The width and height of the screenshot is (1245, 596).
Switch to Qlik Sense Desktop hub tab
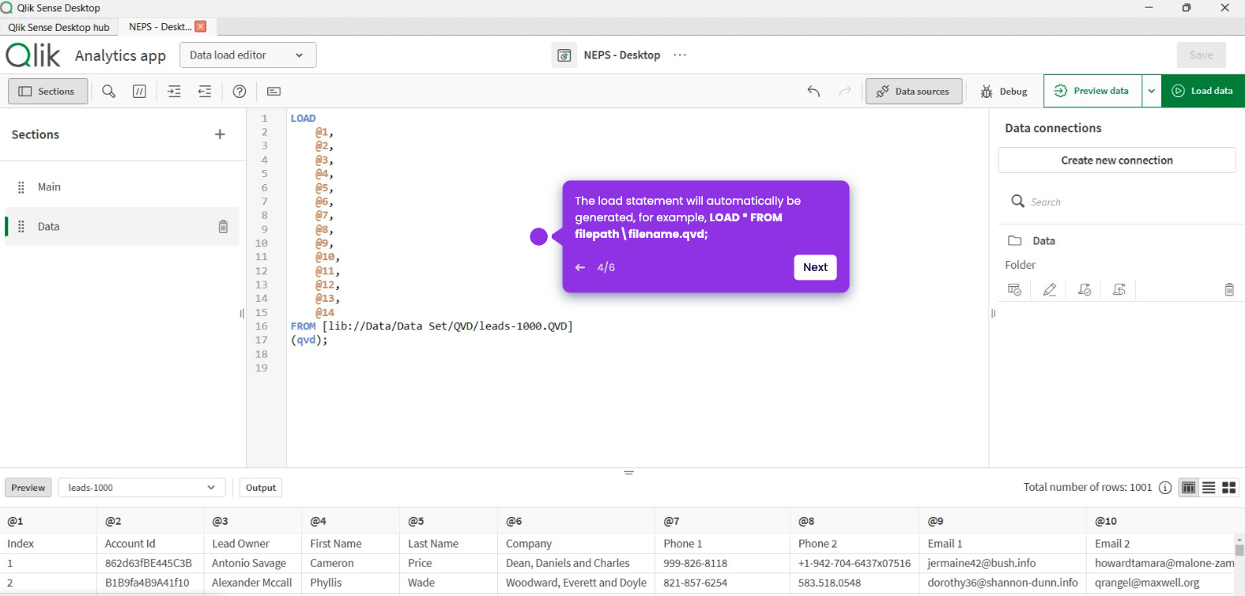click(58, 27)
